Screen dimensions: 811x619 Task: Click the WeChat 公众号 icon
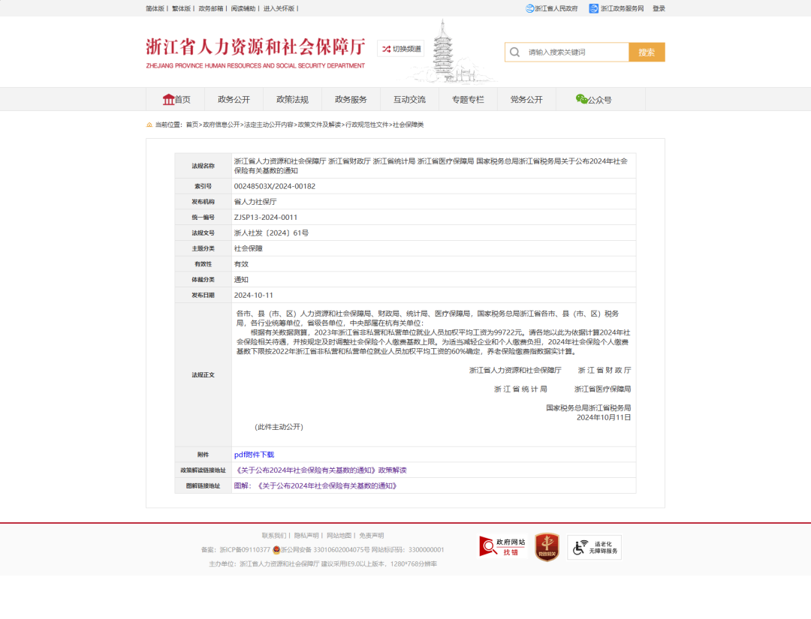[x=581, y=99]
